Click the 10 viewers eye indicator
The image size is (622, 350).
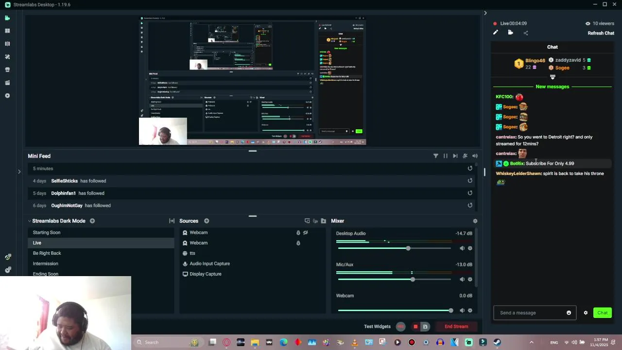tap(600, 23)
